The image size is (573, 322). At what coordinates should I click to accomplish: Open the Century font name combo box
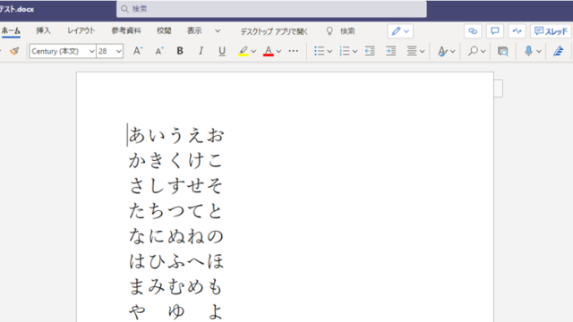(63, 51)
